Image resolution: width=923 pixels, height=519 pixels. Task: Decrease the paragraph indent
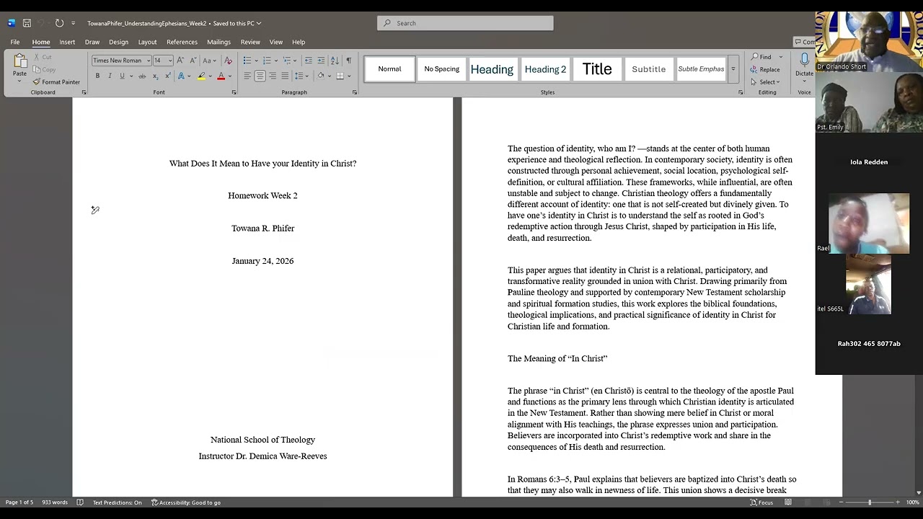point(309,61)
